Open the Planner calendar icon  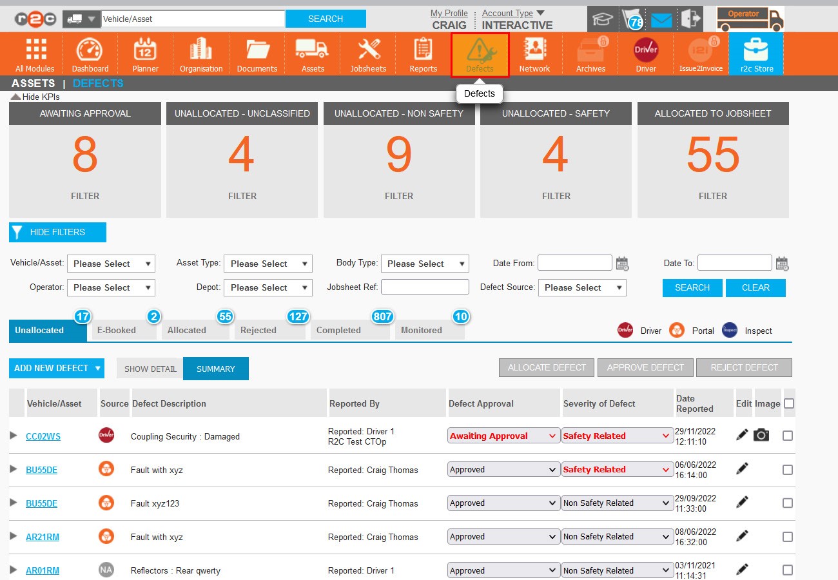(x=145, y=50)
